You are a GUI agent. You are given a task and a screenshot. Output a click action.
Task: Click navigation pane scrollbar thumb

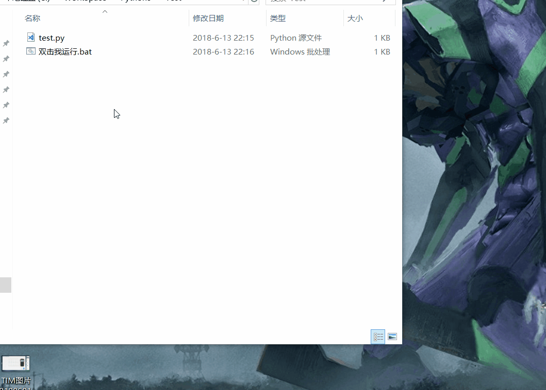coord(6,285)
